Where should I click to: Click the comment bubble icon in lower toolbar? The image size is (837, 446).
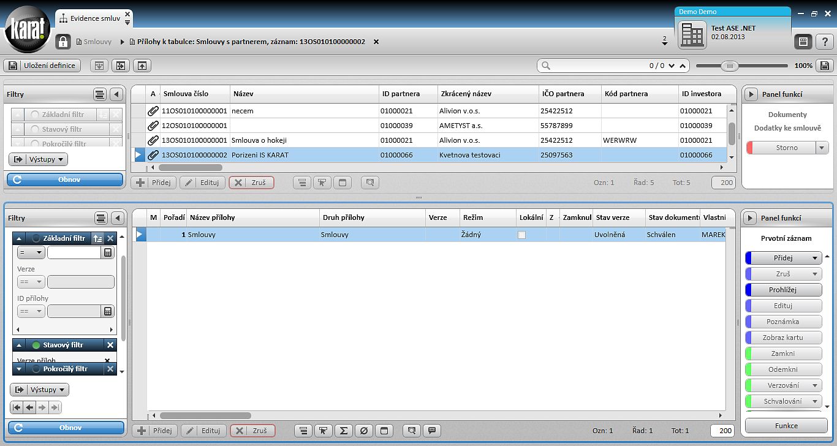pyautogui.click(x=432, y=431)
